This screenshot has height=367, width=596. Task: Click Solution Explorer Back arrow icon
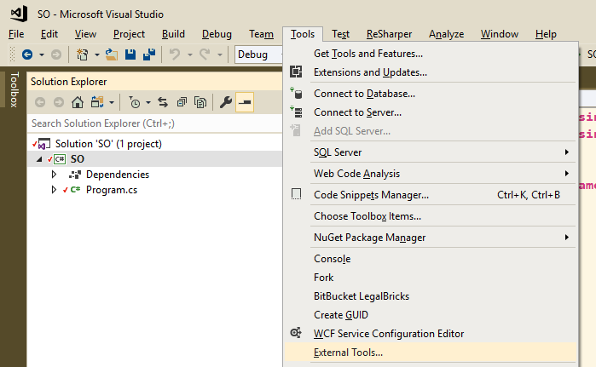[x=40, y=102]
